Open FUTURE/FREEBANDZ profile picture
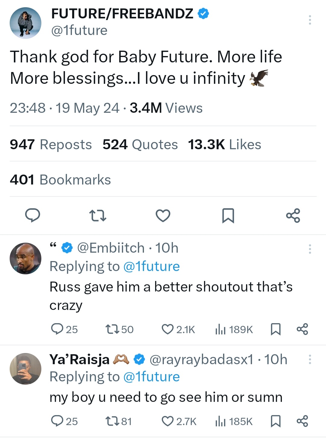Viewport: 326px width, 438px height. [x=25, y=23]
